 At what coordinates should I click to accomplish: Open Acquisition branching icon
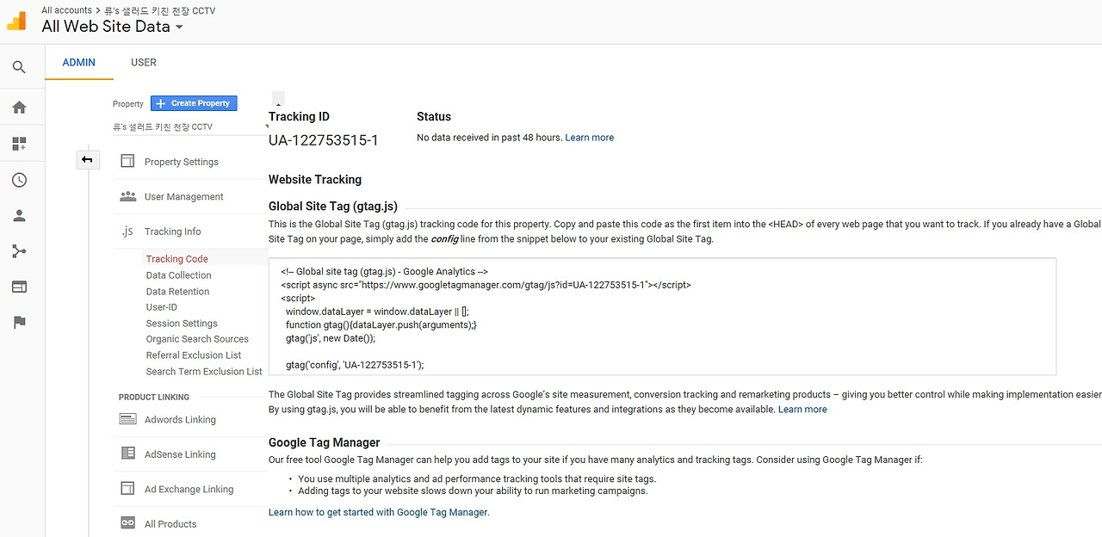point(19,251)
